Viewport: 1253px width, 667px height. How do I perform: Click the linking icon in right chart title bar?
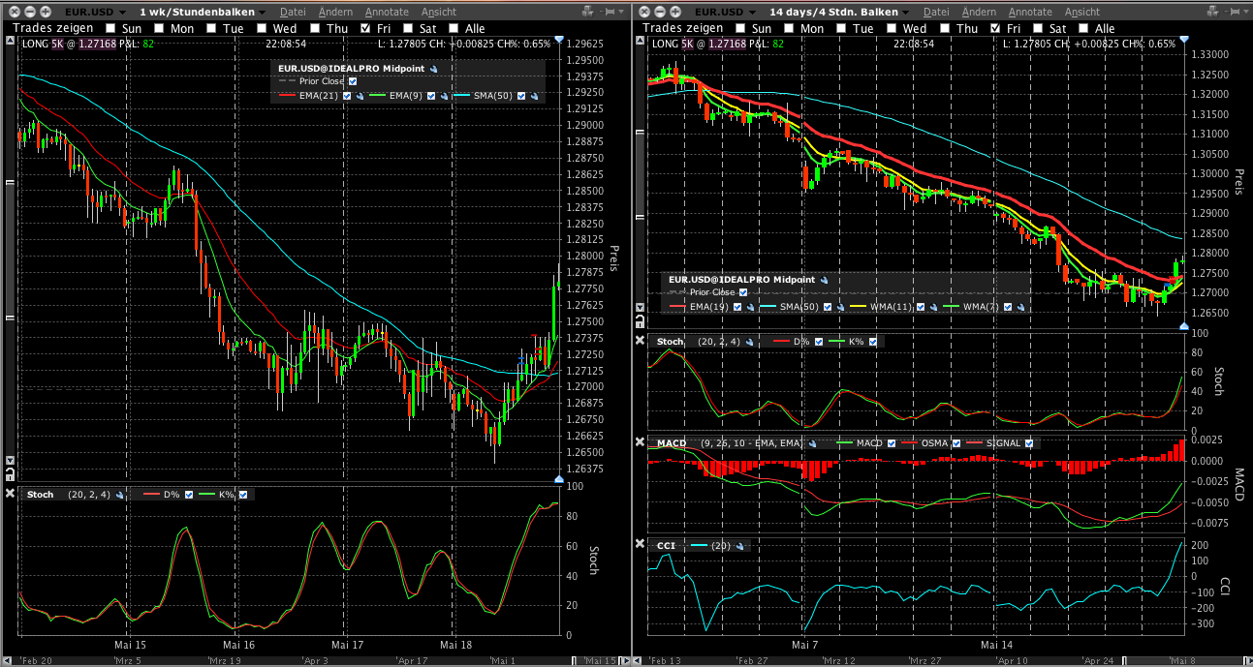coord(1211,12)
